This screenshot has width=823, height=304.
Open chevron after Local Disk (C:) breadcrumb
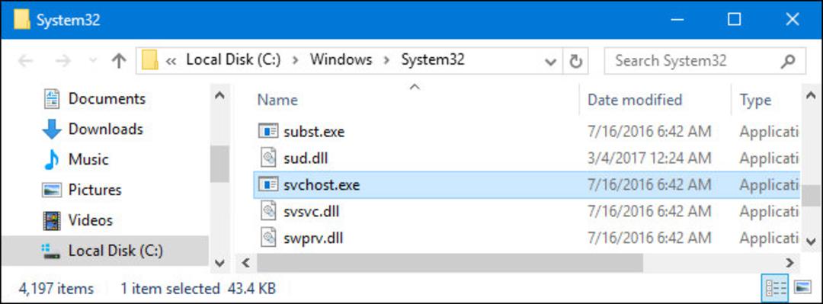pos(296,61)
